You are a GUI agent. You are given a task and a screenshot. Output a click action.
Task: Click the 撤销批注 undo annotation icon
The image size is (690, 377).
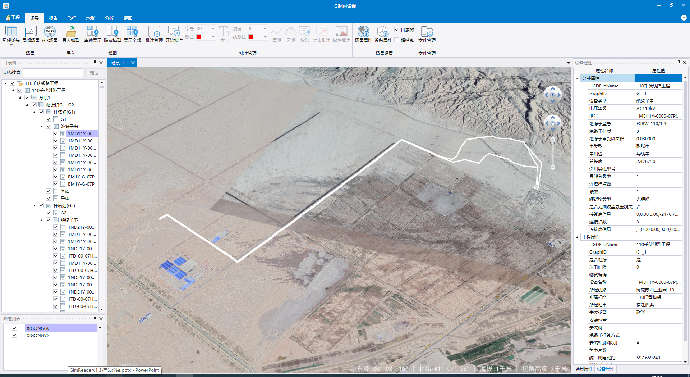(x=341, y=32)
